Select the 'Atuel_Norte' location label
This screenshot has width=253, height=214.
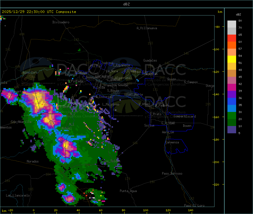(134, 94)
